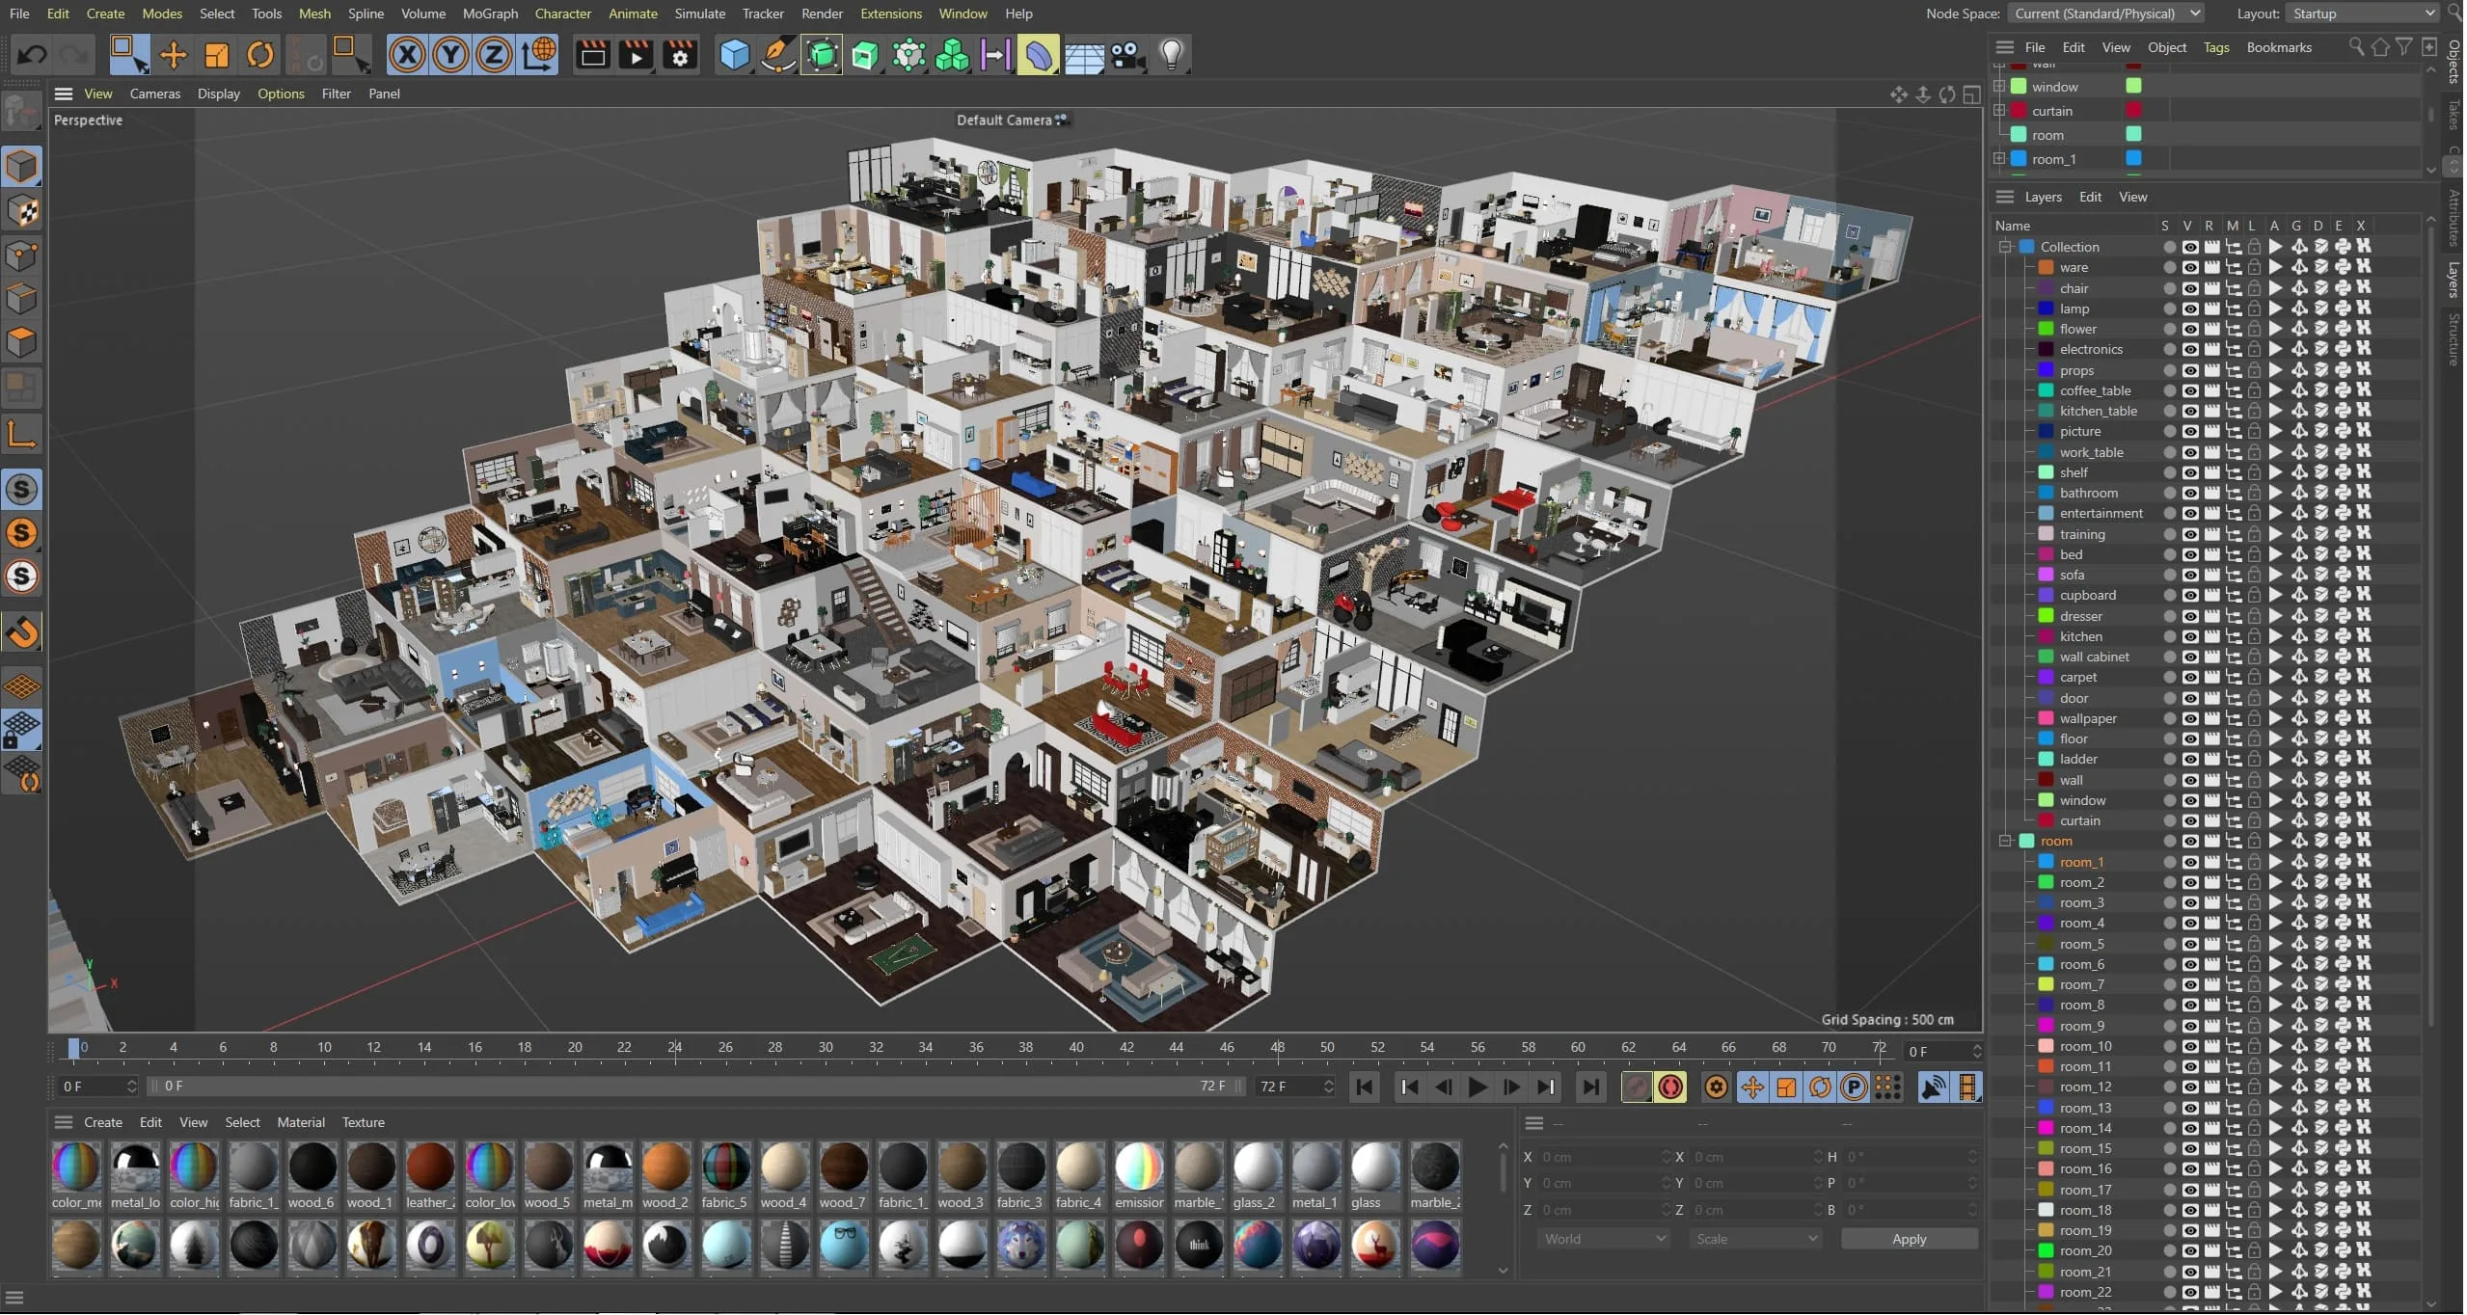Toggle visibility eye for ware layer
2467x1315 pixels.
[x=2190, y=268]
